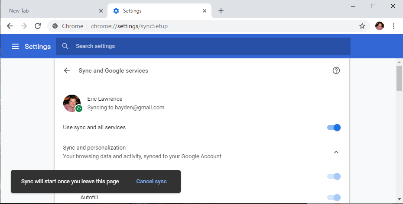Click the address bar URL
403x204 pixels.
tap(129, 26)
